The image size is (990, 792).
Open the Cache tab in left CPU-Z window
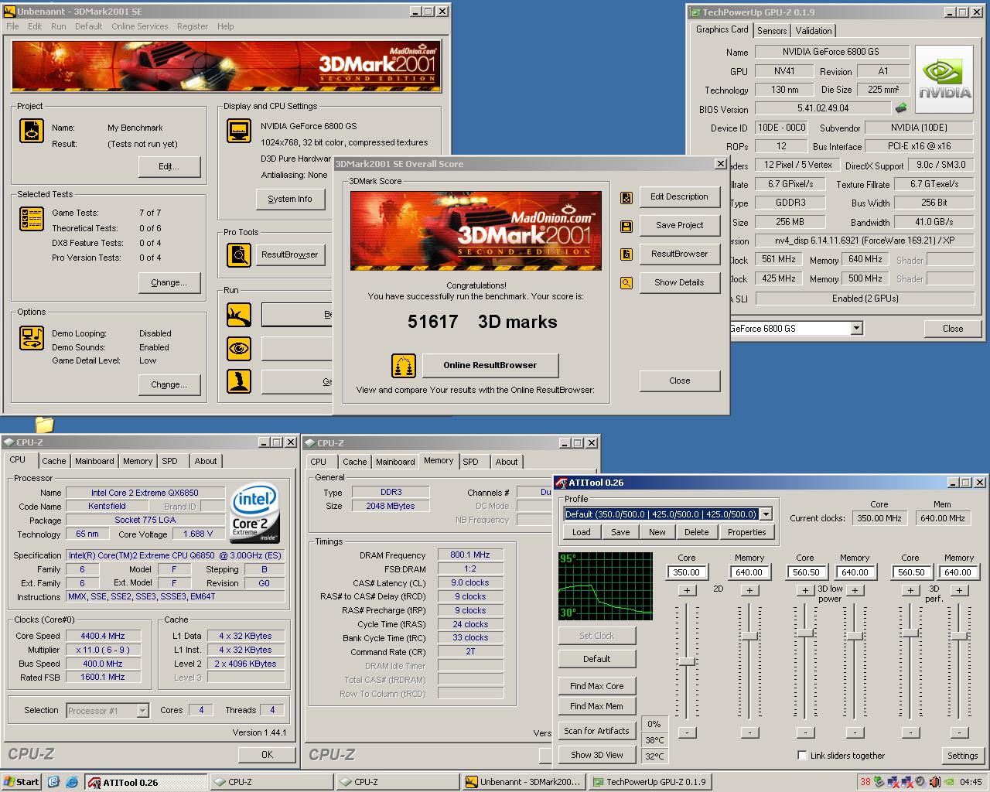[53, 461]
